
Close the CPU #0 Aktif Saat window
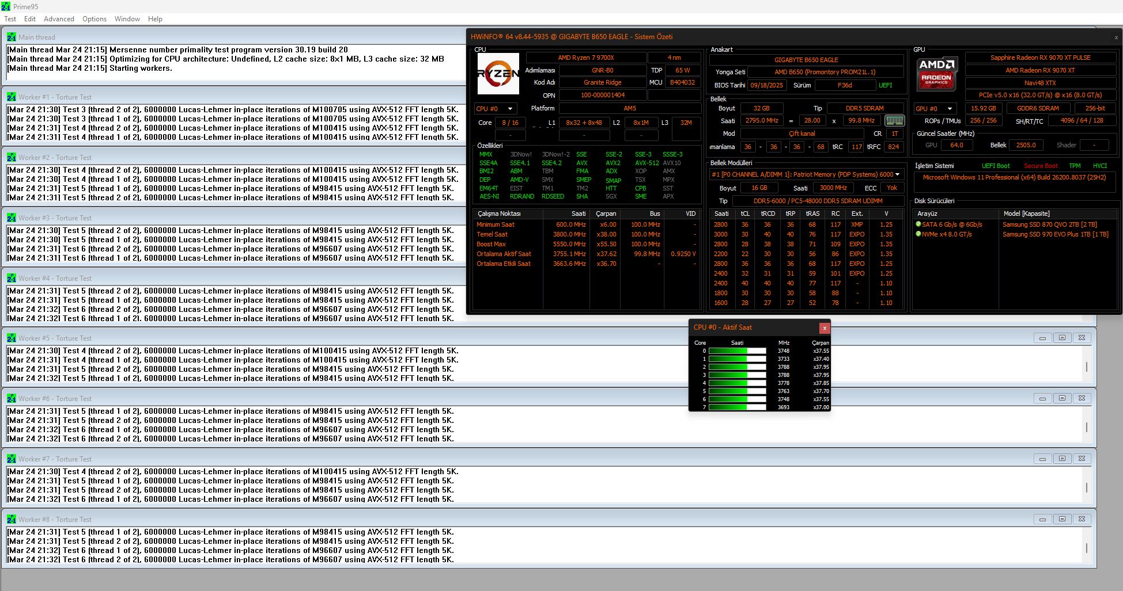825,328
